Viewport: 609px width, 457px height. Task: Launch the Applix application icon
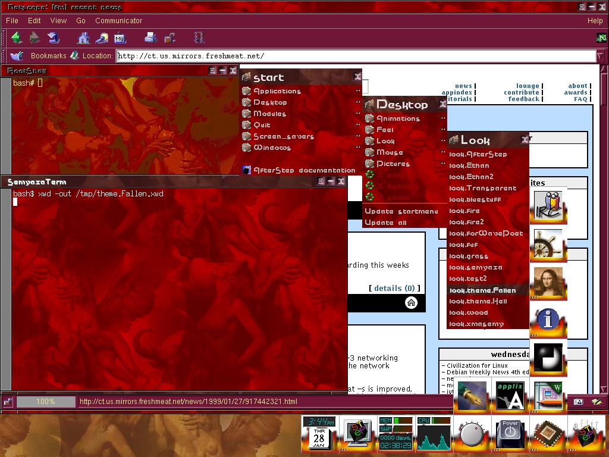tap(510, 395)
